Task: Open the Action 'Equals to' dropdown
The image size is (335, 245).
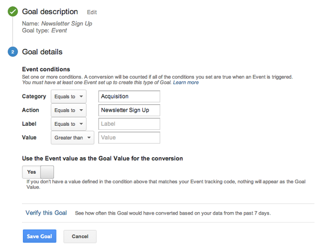Action: pos(68,110)
